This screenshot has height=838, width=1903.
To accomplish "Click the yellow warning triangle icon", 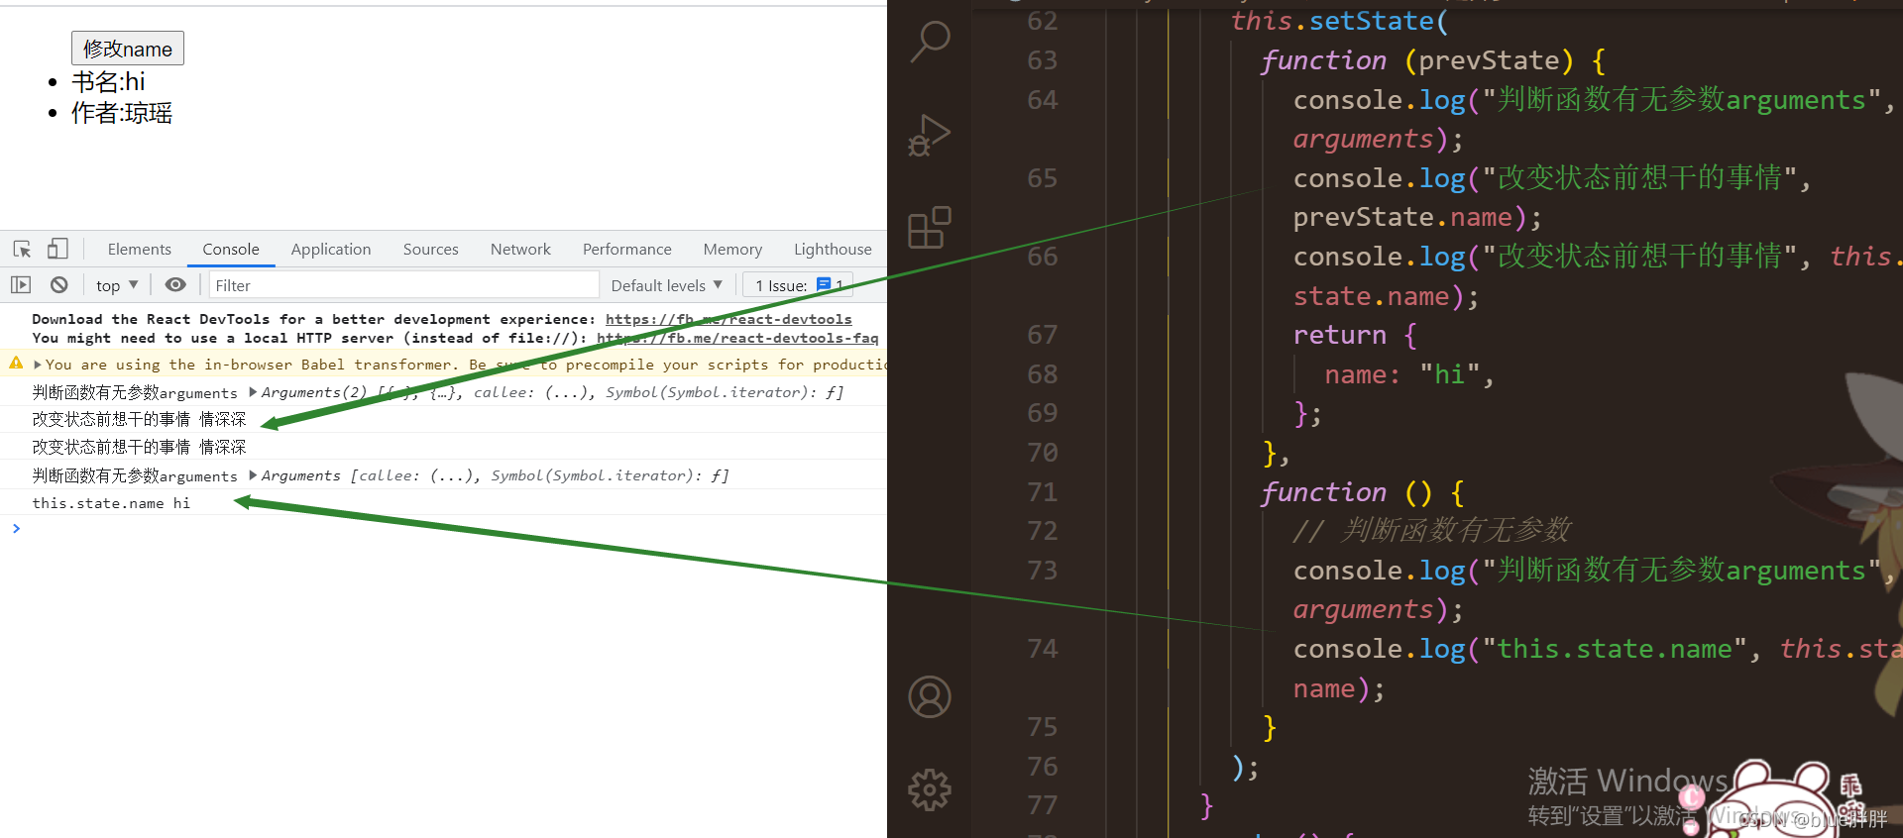I will [x=16, y=364].
